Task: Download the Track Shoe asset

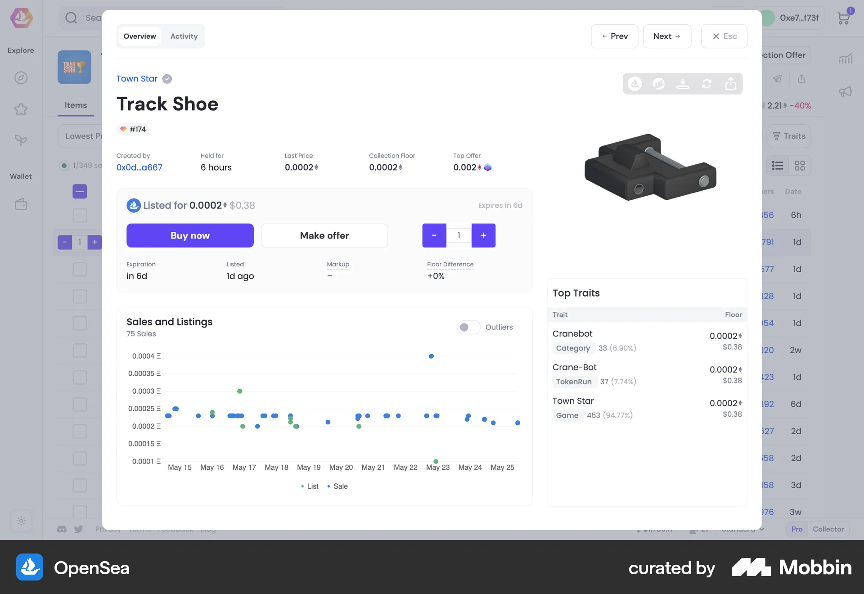Action: pyautogui.click(x=683, y=84)
